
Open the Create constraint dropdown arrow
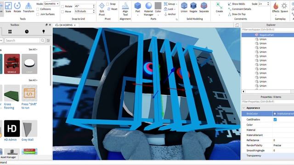pyautogui.click(x=219, y=15)
